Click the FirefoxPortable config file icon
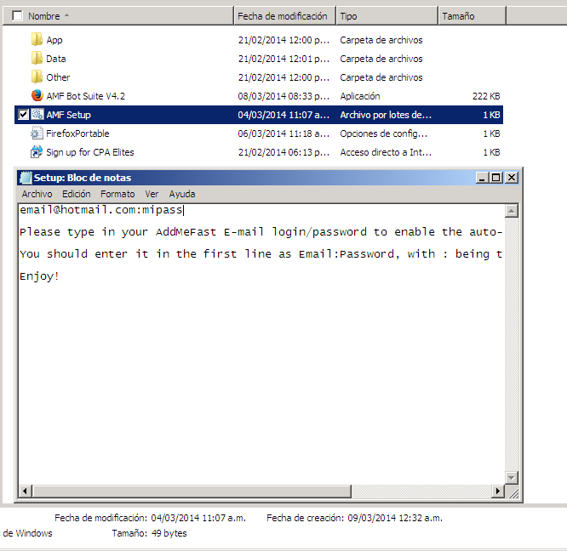The image size is (567, 551). pos(37,133)
